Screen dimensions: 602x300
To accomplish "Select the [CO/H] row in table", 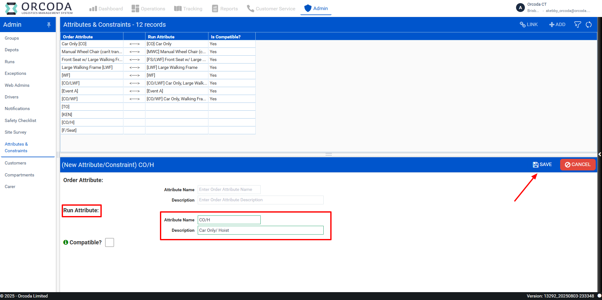I will coord(91,122).
